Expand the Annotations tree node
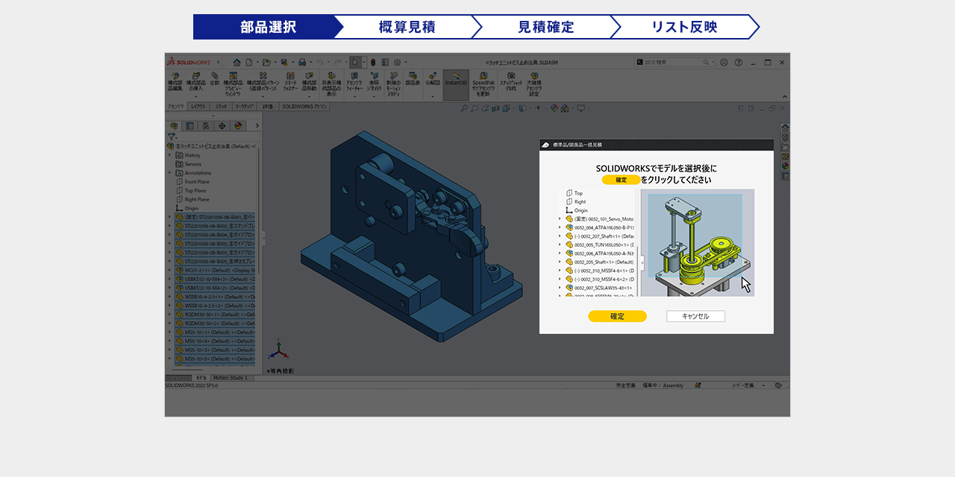This screenshot has width=955, height=477. 170,173
